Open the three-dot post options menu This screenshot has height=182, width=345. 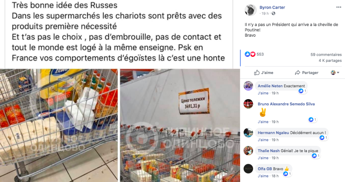(x=339, y=7)
